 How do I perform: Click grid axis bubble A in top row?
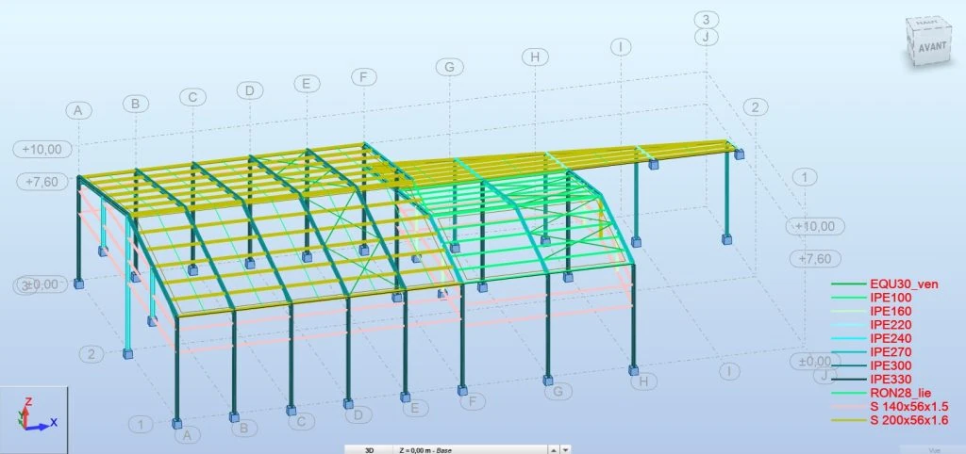coord(78,111)
